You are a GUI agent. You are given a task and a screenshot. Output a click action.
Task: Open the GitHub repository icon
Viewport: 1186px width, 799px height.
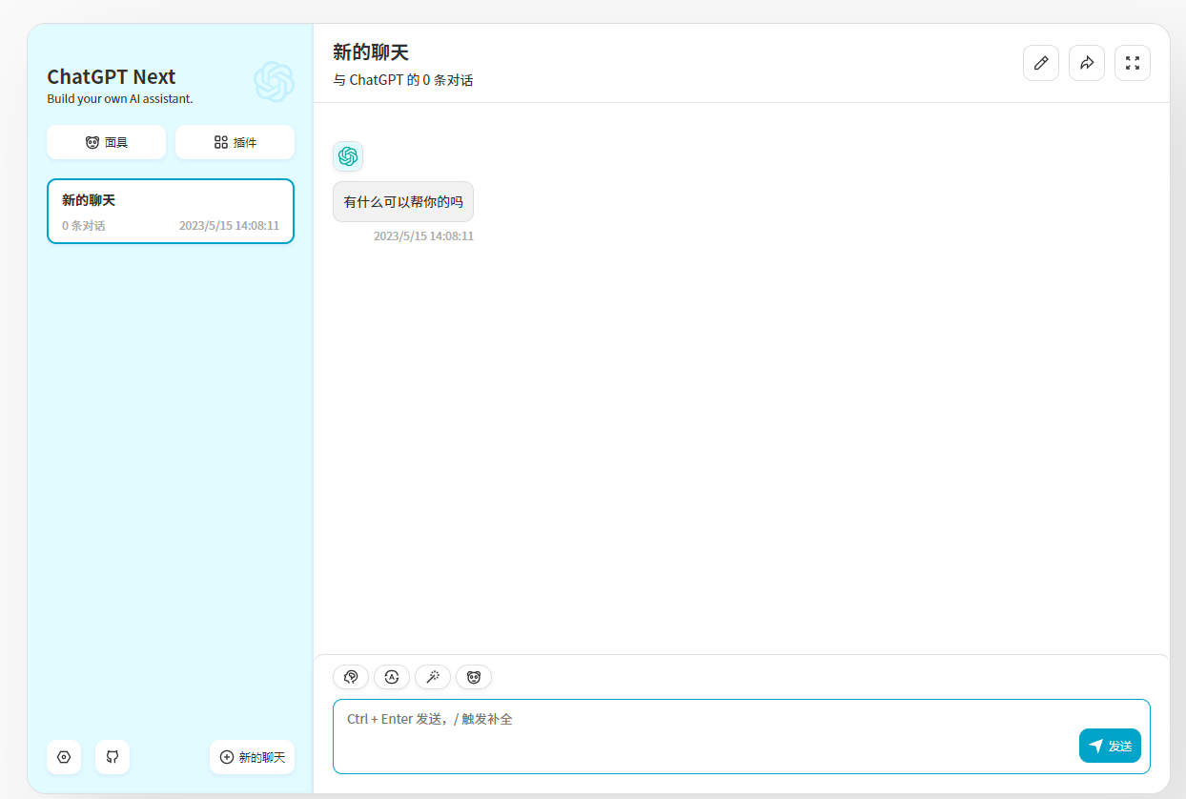coord(112,757)
